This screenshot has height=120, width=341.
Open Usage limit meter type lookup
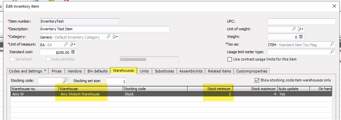pos(332,52)
